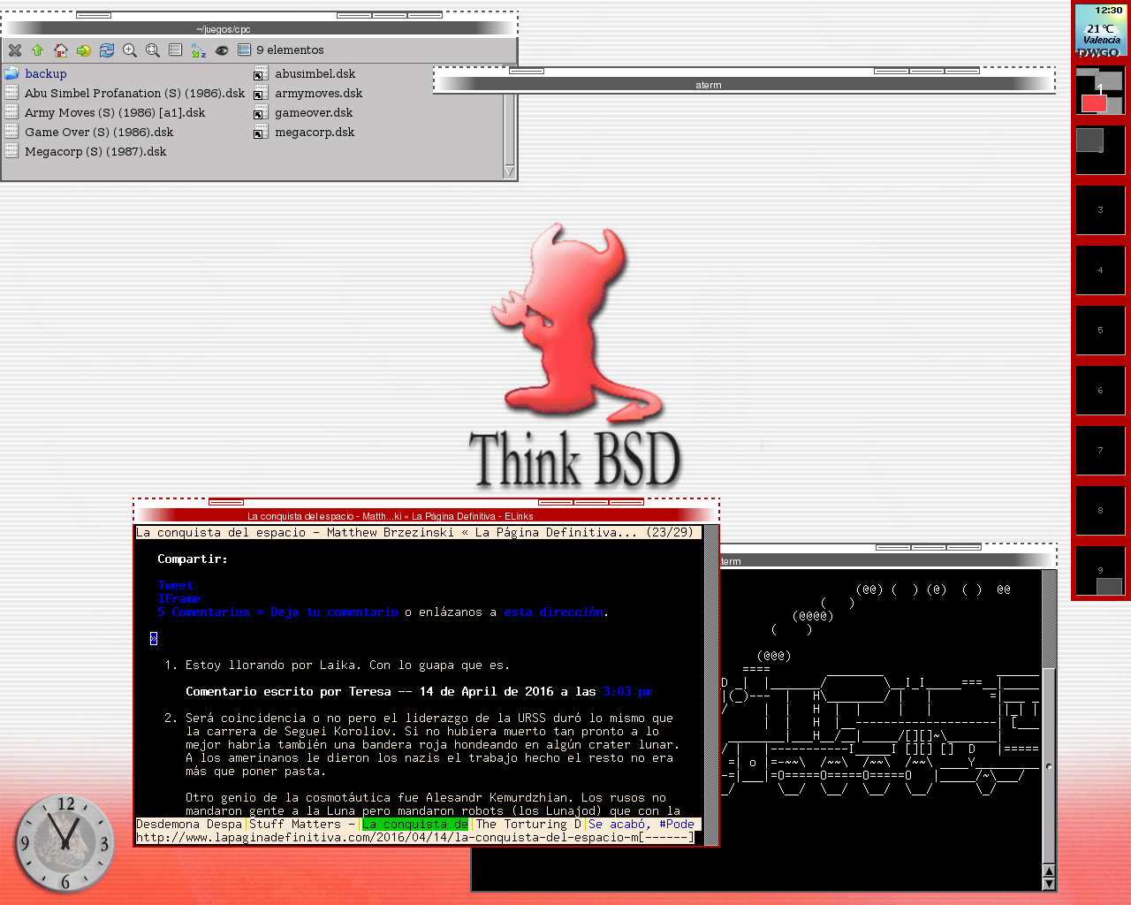The width and height of the screenshot is (1131, 905).
Task: Select 'Megacorp (S) (1987).dsk' file name
Action: pyautogui.click(x=95, y=152)
